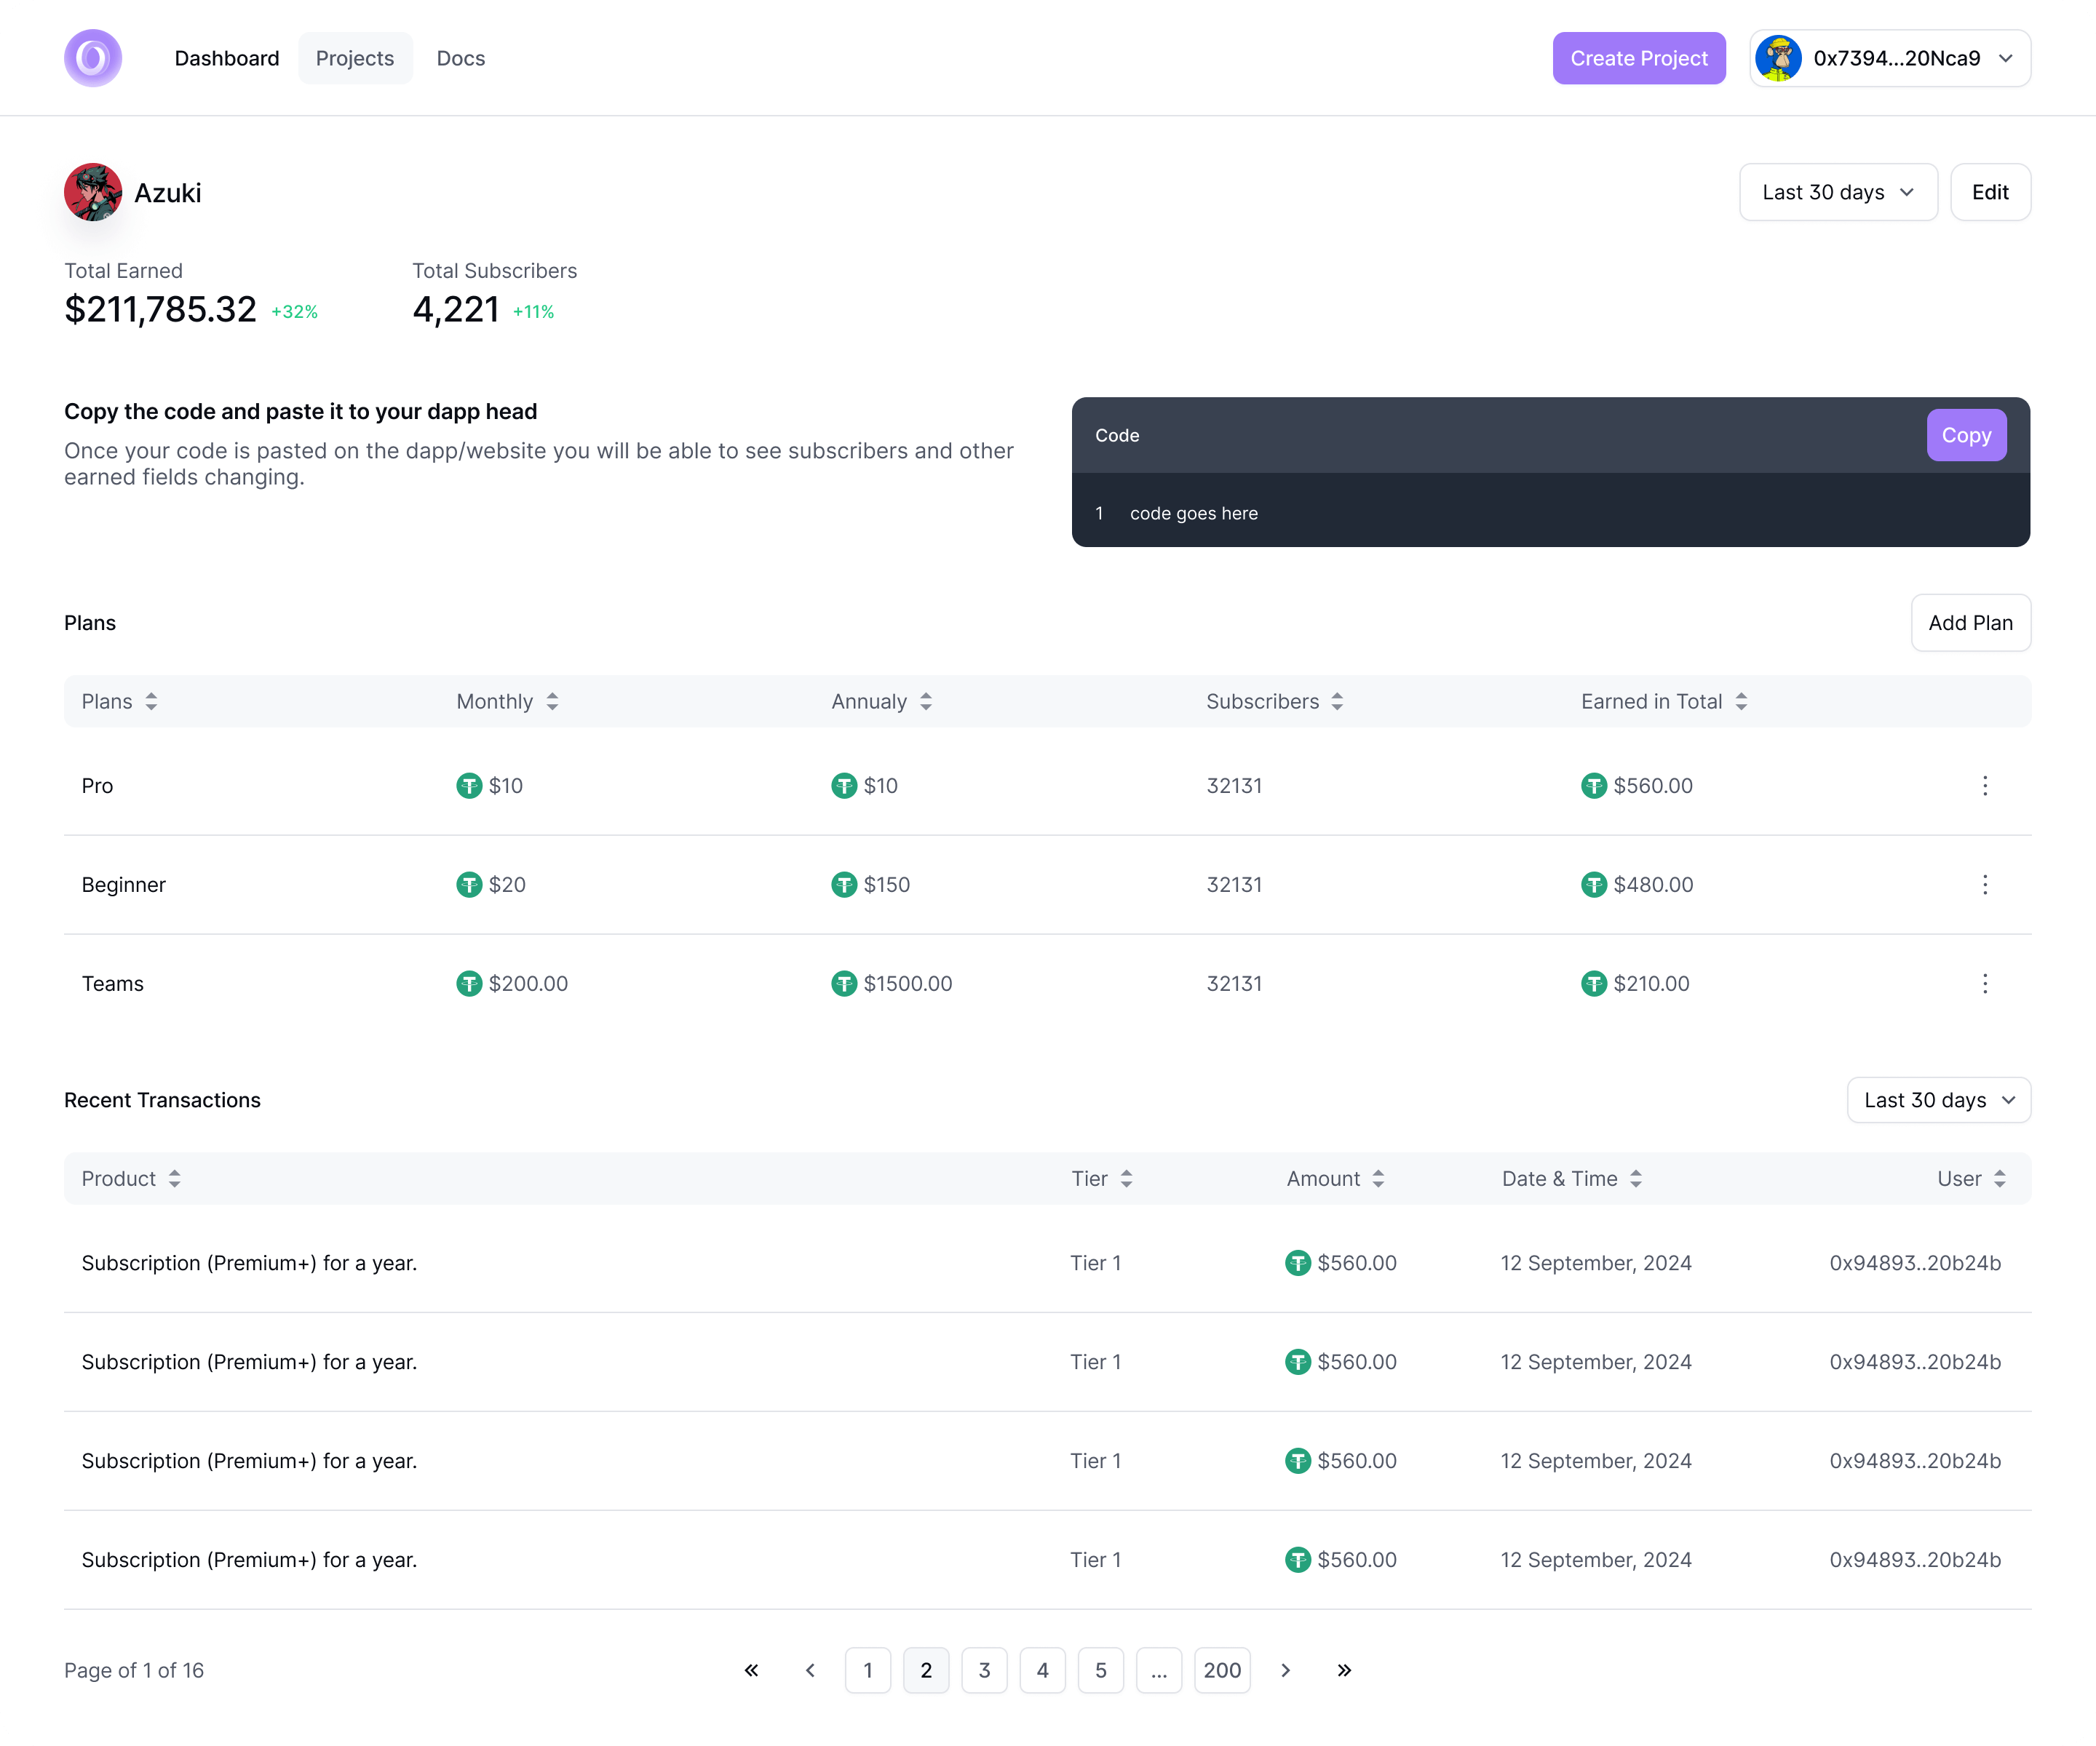Click Tether icon beside Beginner earned $480.00
The image size is (2096, 1746).
click(1594, 885)
